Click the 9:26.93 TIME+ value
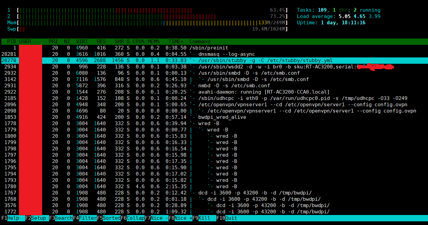The width and height of the screenshot is (428, 225). [x=176, y=86]
